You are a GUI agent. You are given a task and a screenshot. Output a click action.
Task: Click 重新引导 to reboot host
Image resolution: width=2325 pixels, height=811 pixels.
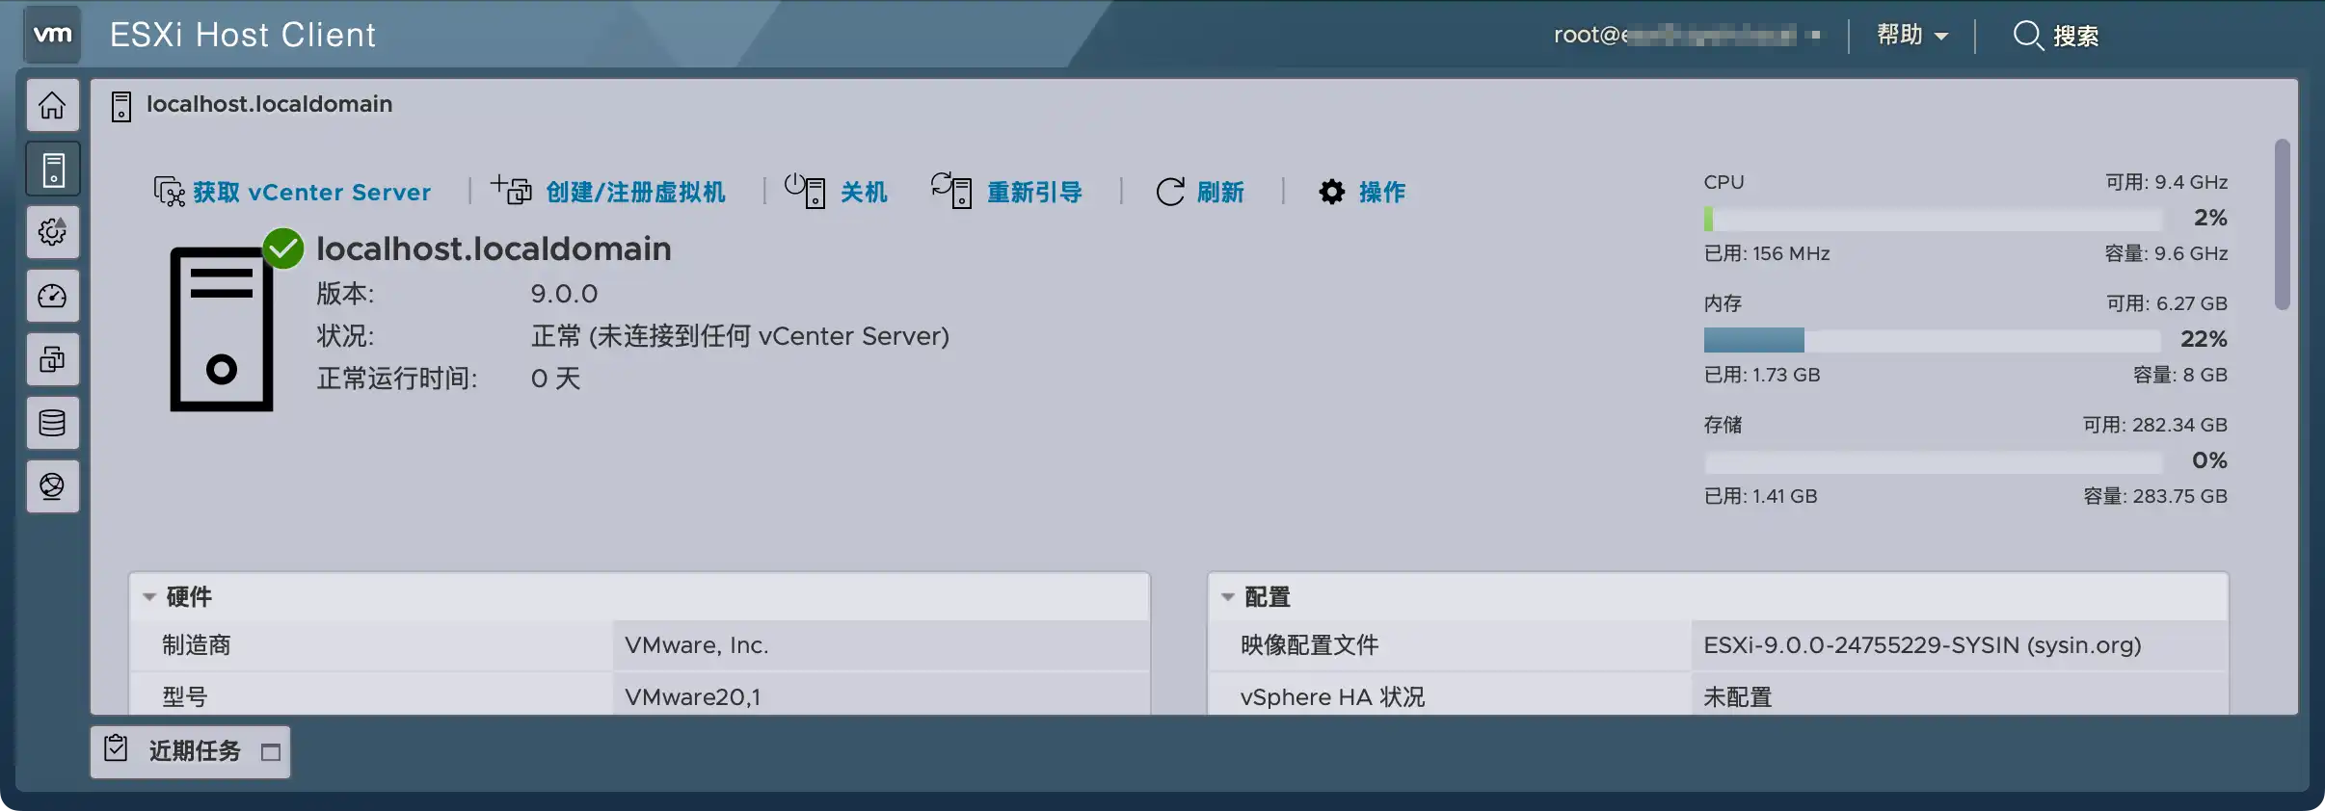pos(1007,192)
